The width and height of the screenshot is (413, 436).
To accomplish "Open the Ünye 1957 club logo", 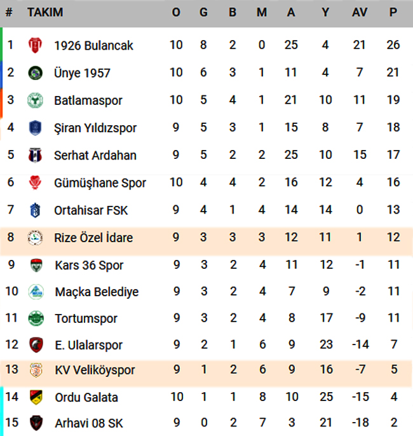I will click(36, 73).
